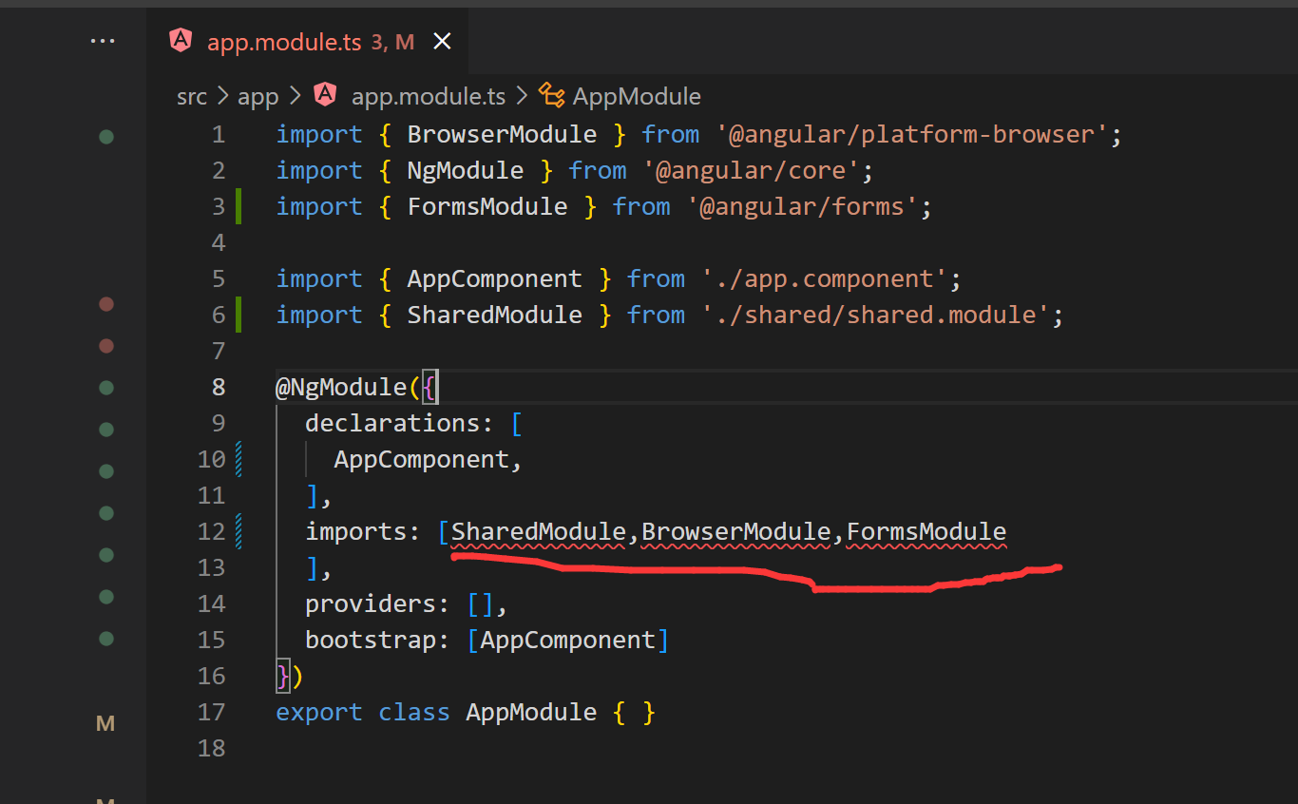Click BrowserModule in the imports array
The height and width of the screenshot is (804, 1298).
(736, 532)
